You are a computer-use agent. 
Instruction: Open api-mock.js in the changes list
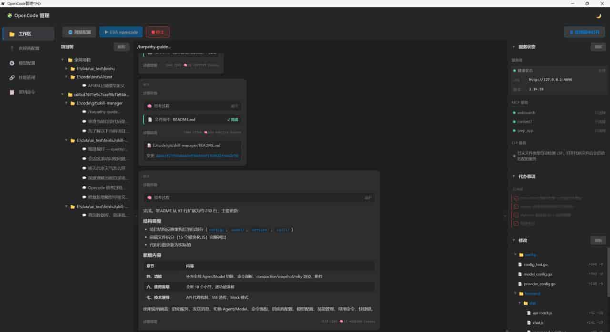click(542, 313)
